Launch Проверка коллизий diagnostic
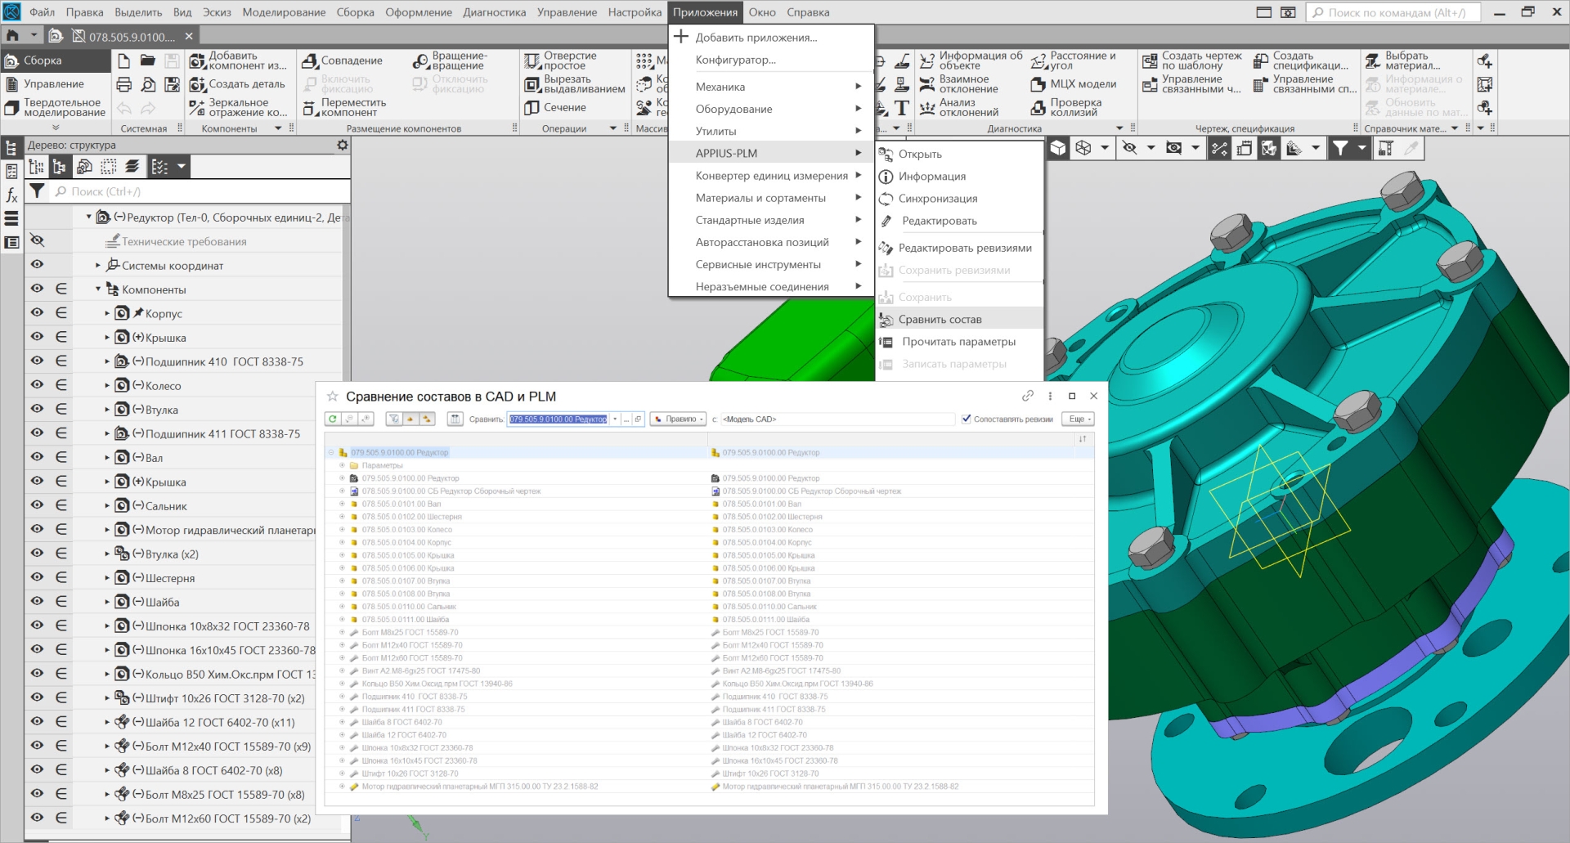 (x=1066, y=107)
